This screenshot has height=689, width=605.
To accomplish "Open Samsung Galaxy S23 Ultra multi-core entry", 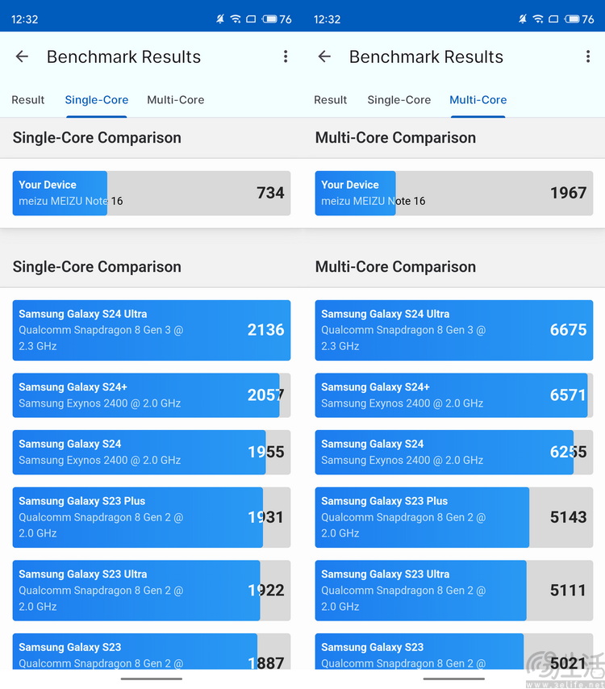I will [x=453, y=591].
